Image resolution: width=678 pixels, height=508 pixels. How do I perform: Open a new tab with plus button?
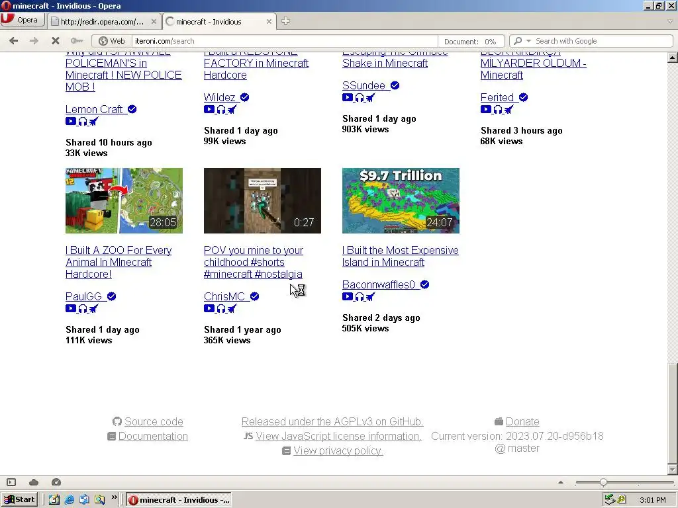285,21
